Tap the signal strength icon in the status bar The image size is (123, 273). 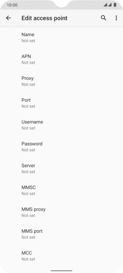(107, 5)
